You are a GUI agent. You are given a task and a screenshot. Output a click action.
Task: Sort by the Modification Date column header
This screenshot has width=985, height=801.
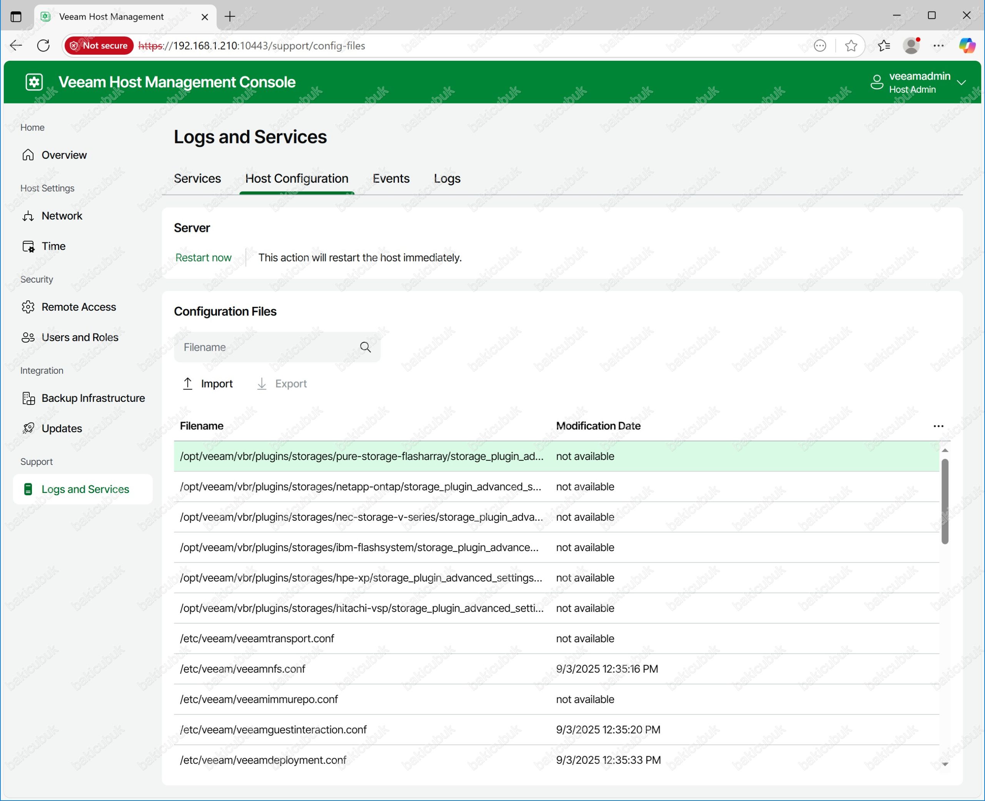tap(598, 426)
